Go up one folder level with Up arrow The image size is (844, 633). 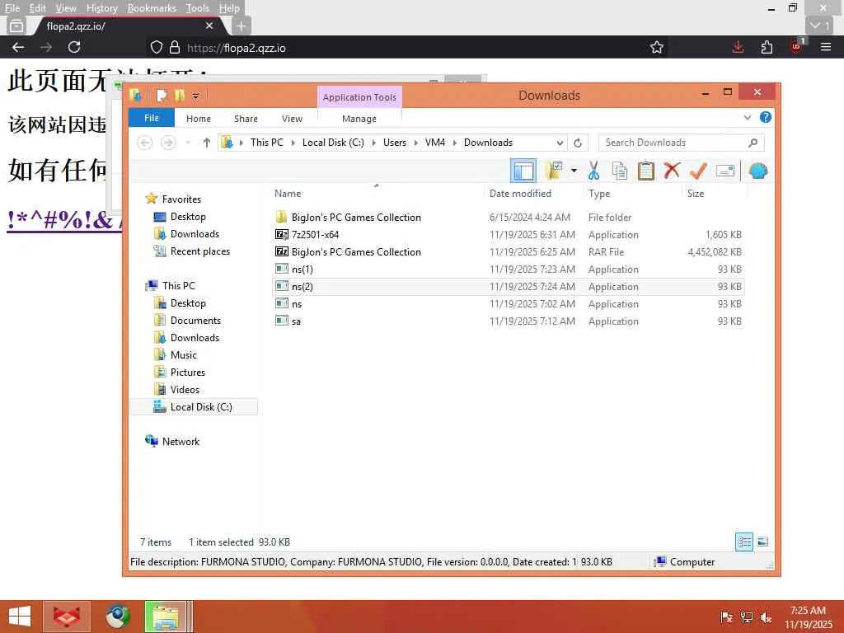pos(207,143)
